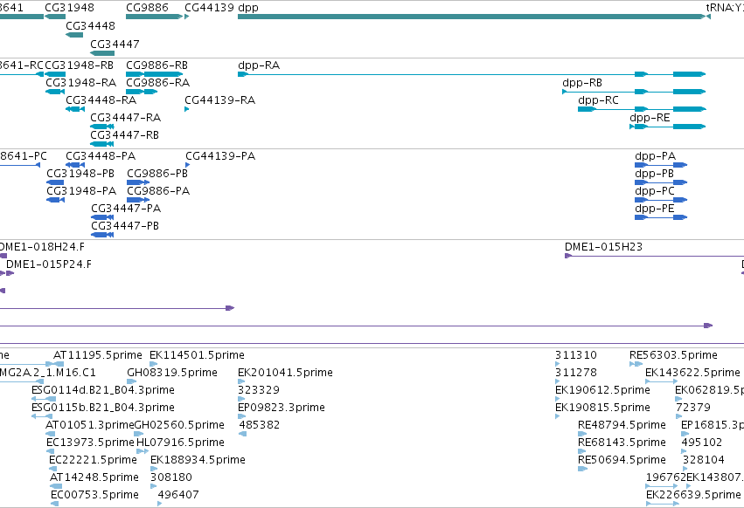
Task: Select the CG44139-PA protein label
Action: [x=220, y=156]
